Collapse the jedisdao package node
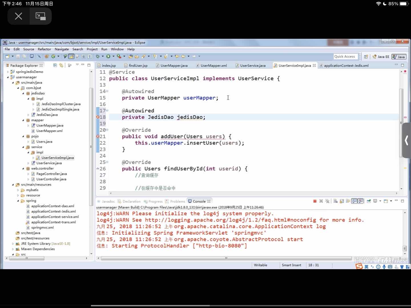411x308 pixels. pyautogui.click(x=23, y=93)
